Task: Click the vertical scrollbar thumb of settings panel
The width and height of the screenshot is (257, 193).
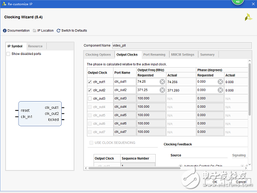Action: point(250,89)
